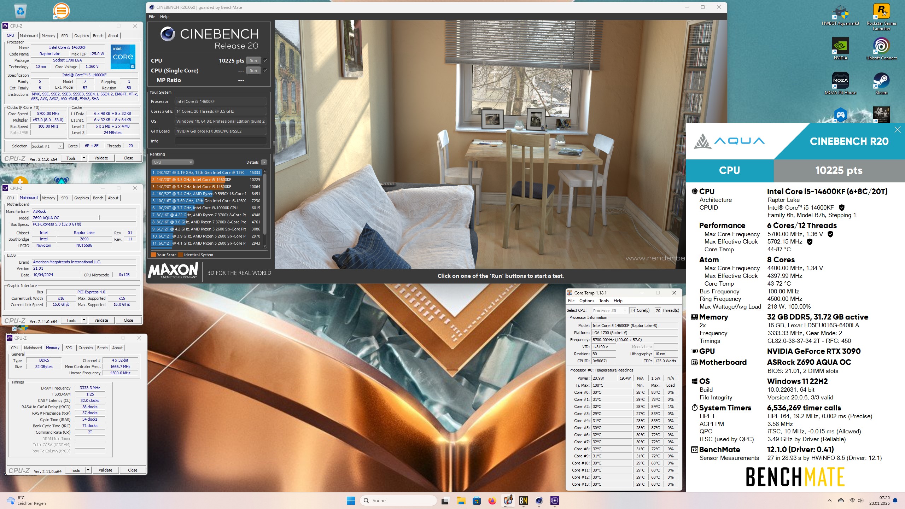Open the Ranking CPU dropdown in Cinebench
This screenshot has height=509, width=905.
pyautogui.click(x=172, y=162)
